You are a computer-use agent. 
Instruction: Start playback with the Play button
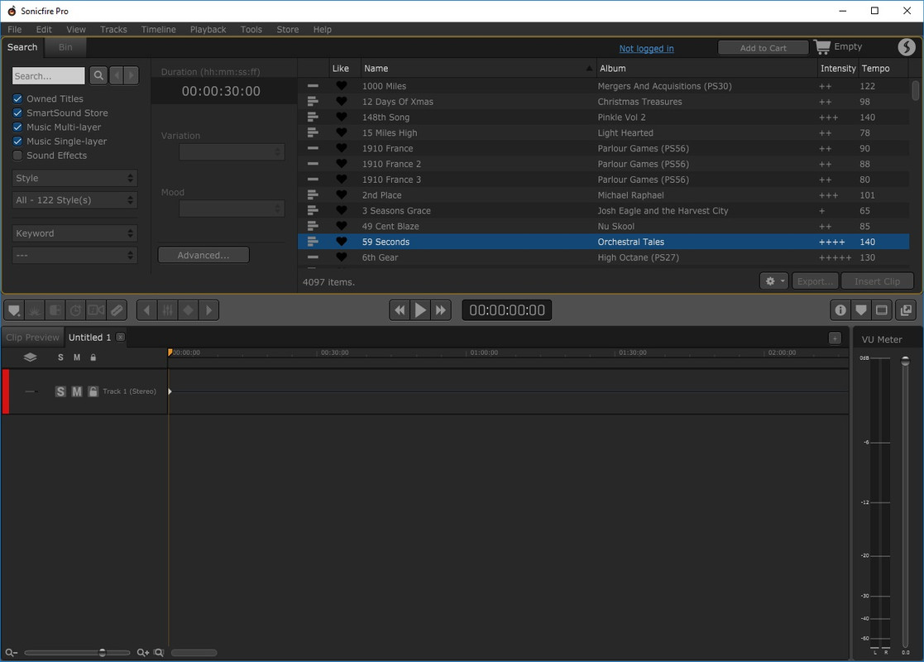point(420,310)
